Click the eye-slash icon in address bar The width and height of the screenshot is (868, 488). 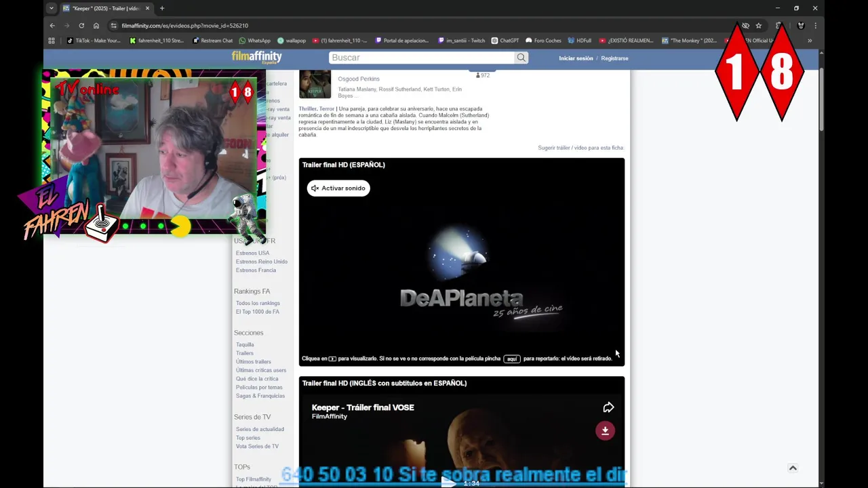point(745,26)
